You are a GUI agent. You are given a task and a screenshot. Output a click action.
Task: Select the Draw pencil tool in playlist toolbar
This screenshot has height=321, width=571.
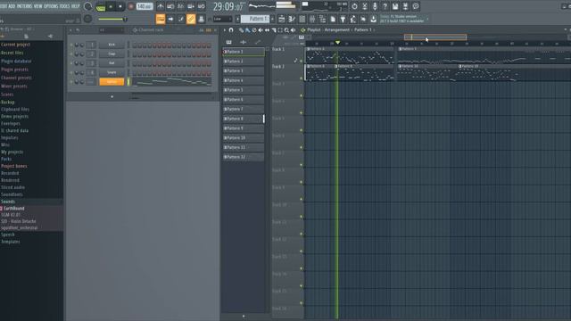[x=241, y=30]
